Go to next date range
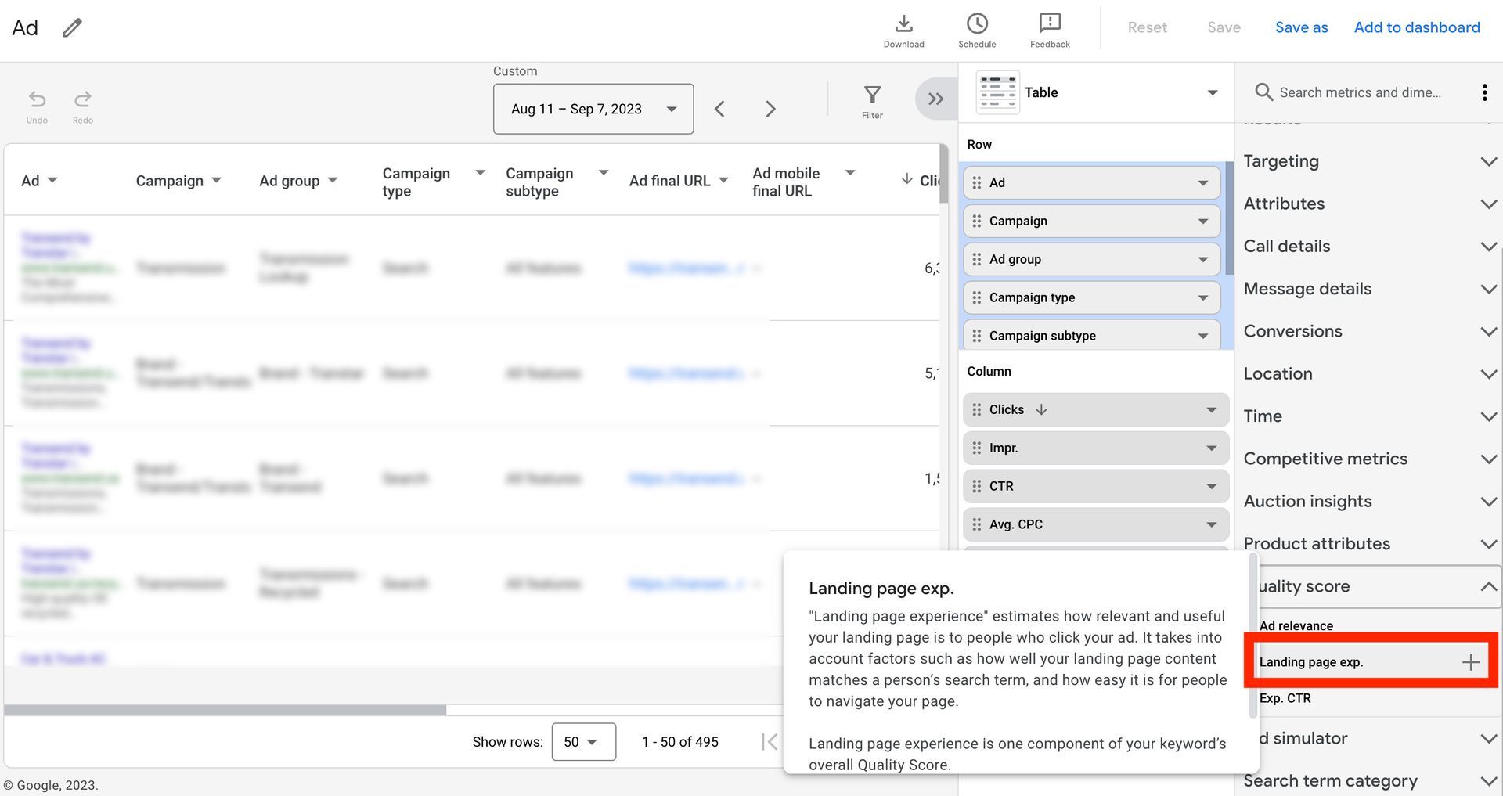Viewport: 1503px width, 796px height. click(x=770, y=109)
